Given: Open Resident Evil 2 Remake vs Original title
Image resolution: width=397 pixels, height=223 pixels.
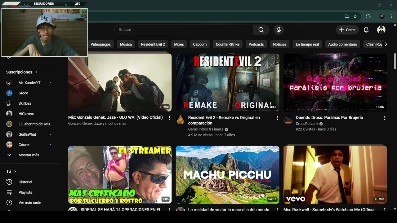Looking at the screenshot, I should click(224, 120).
